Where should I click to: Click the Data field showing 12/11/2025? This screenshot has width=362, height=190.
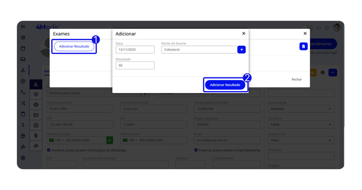pyautogui.click(x=135, y=50)
